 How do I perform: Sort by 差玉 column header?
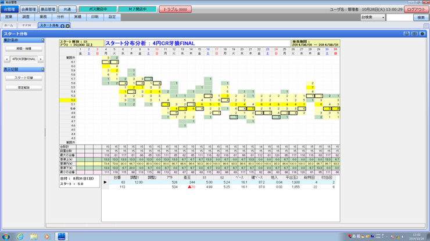pyautogui.click(x=187, y=177)
